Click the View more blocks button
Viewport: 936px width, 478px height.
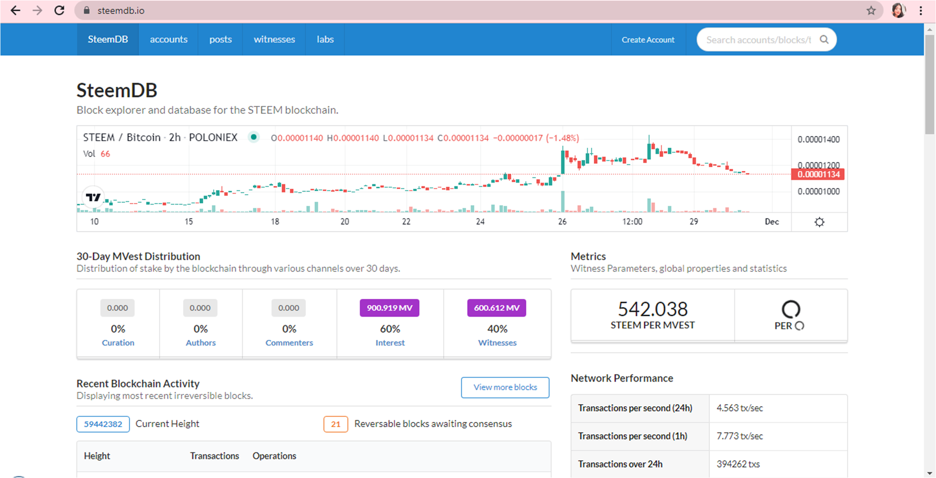[505, 387]
